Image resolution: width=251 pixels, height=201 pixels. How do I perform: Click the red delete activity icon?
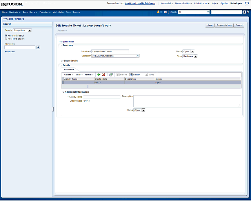pos(104,75)
